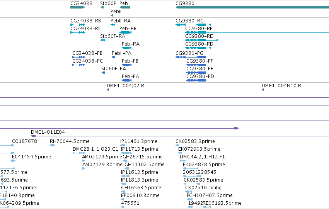Click the FGH107H07.5prime EST label
The image size is (329, 209).
pyautogui.click(x=210, y=195)
